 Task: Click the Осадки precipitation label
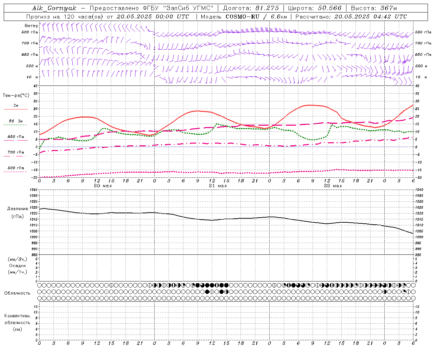click(17, 266)
